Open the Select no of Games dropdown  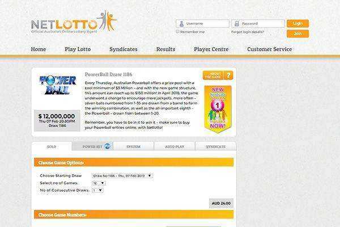(x=99, y=183)
